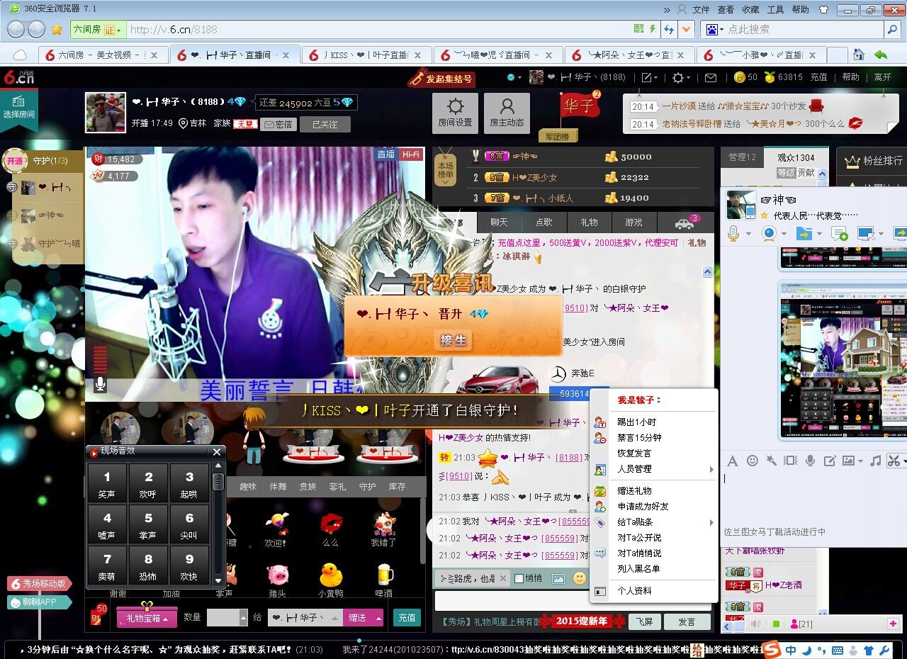Switch to the 礼物 tab
The height and width of the screenshot is (659, 907).
(x=589, y=223)
